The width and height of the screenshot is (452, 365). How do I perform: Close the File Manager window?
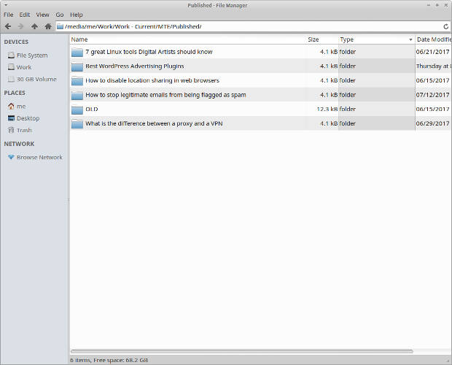click(446, 5)
